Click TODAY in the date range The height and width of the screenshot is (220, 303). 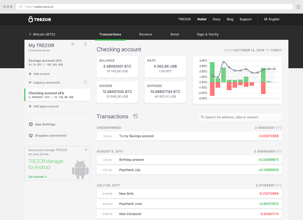coord(276,50)
